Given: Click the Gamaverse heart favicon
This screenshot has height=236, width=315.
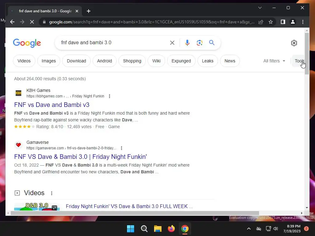Looking at the screenshot, I should [x=18, y=145].
